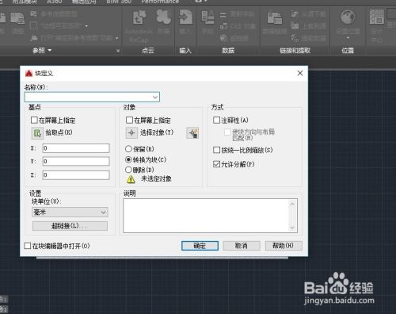Click the Upload to Source icon
Screen dimensions: 396x314
coord(295,25)
